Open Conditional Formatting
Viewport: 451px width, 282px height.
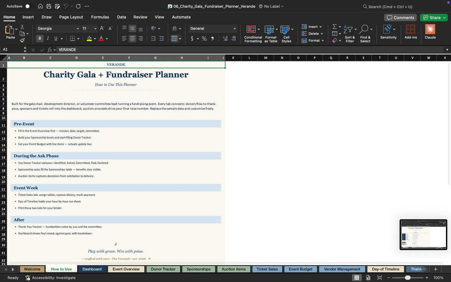253,34
